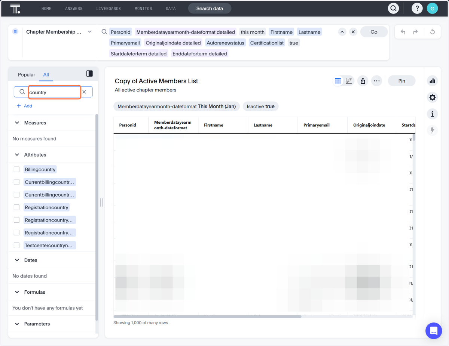Screen dimensions: 449x346
Task: Open the Chapter Membership data source dropdown
Action: pos(89,32)
